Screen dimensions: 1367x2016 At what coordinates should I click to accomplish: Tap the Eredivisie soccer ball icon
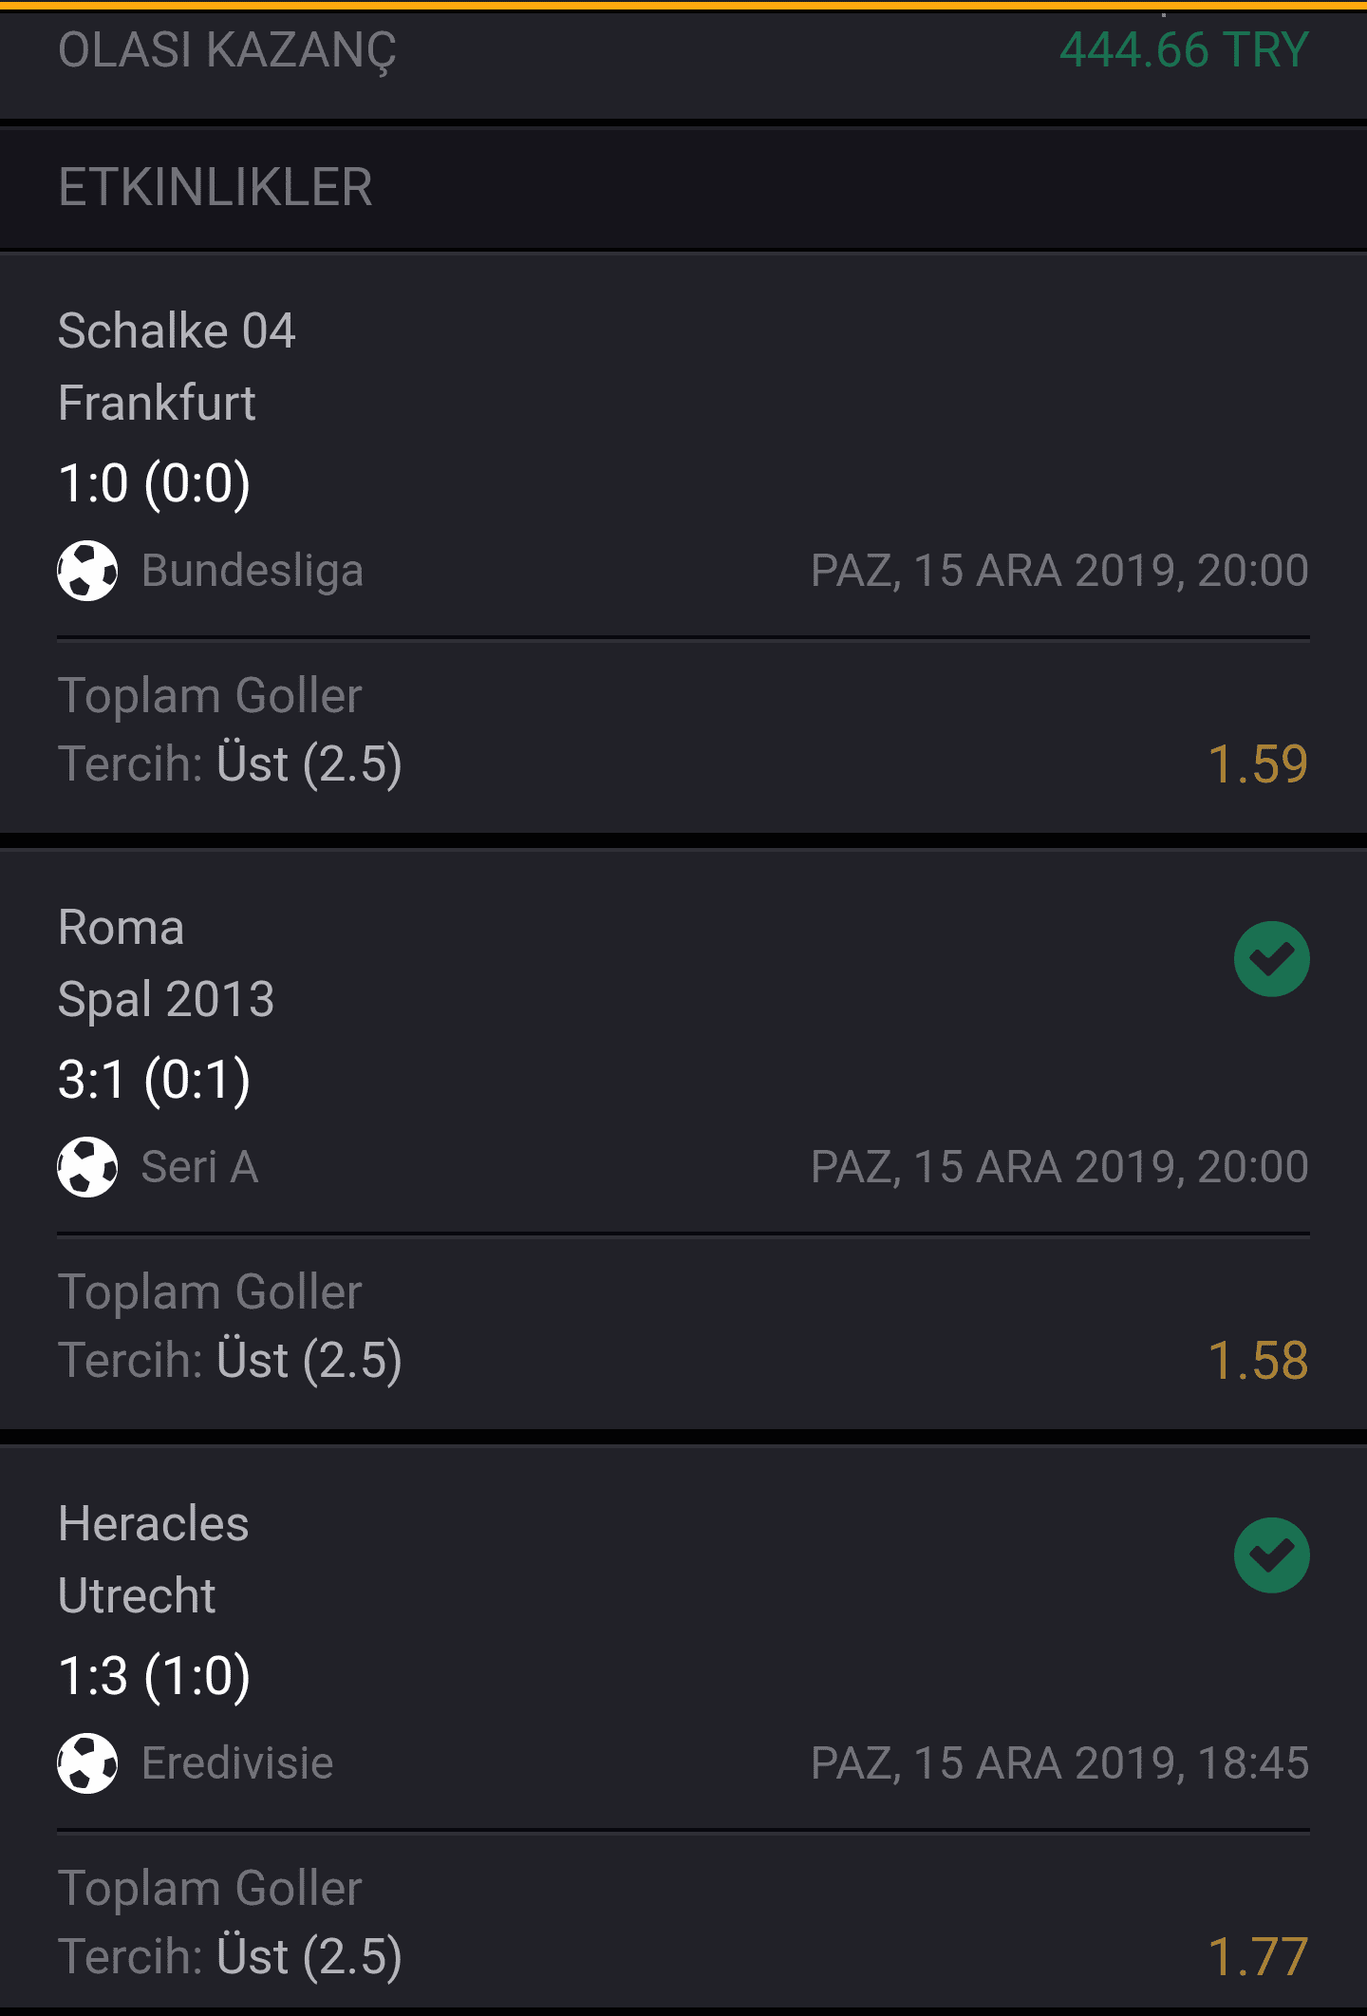(87, 1763)
